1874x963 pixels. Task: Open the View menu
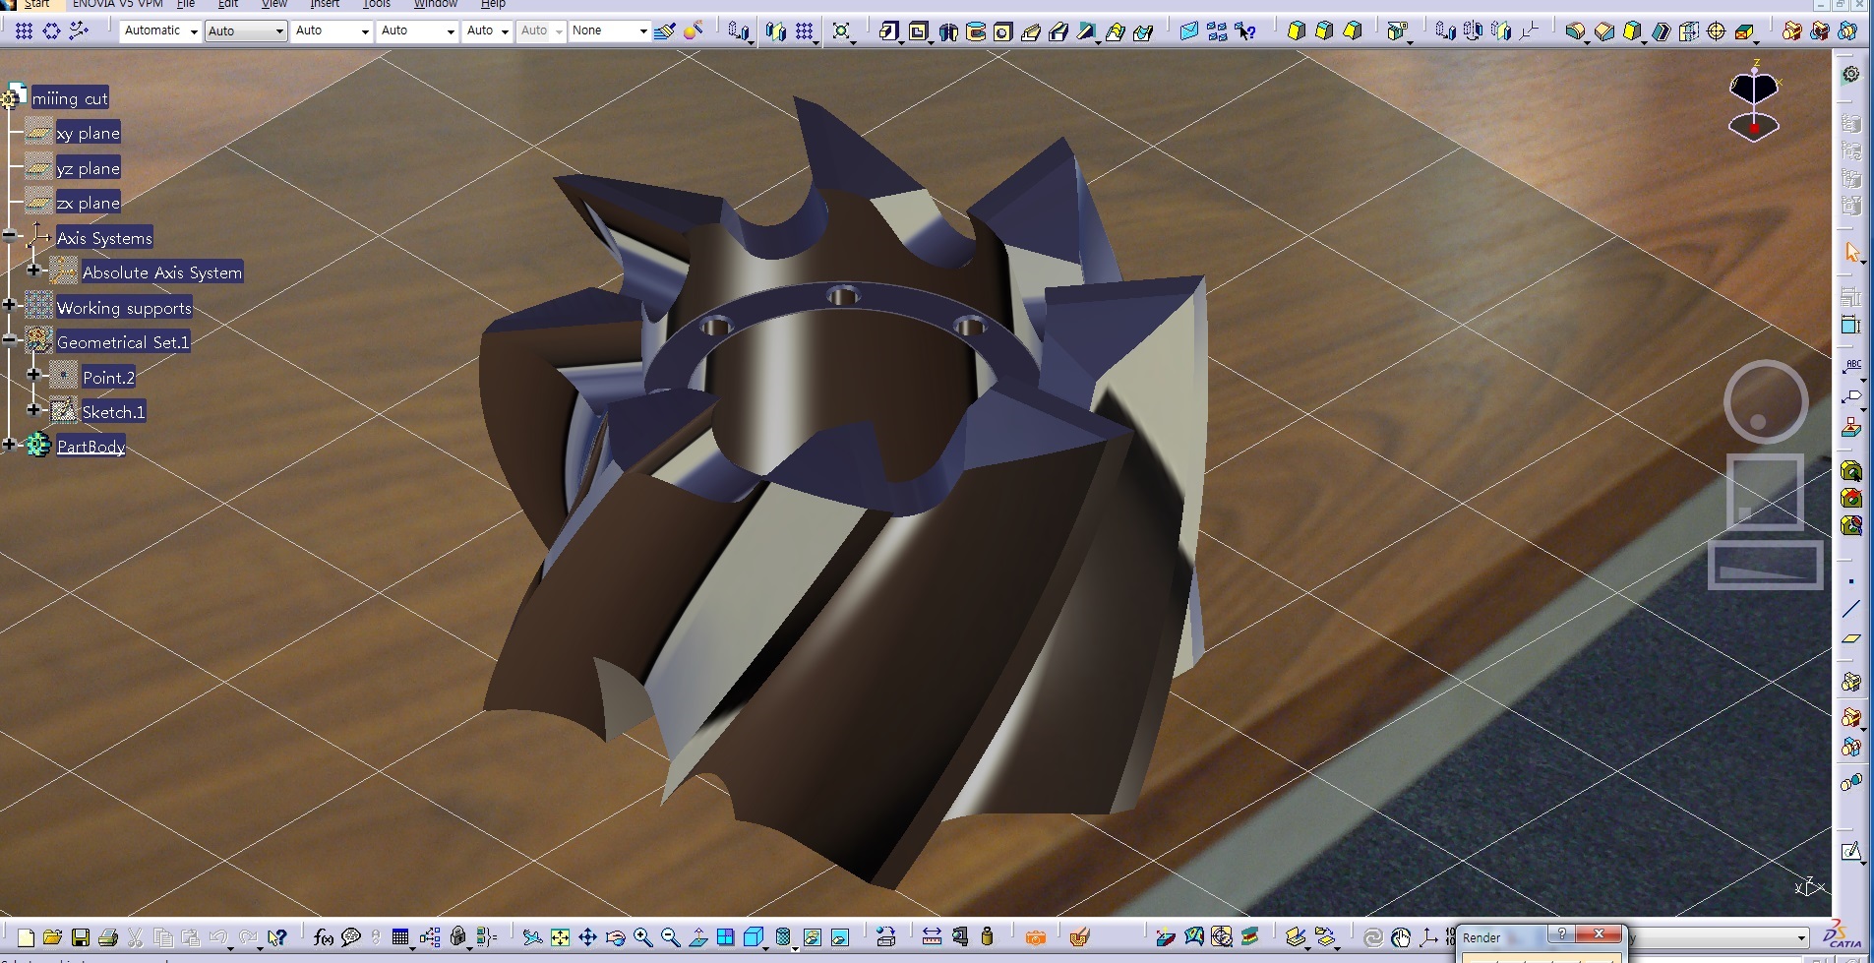coord(274,4)
